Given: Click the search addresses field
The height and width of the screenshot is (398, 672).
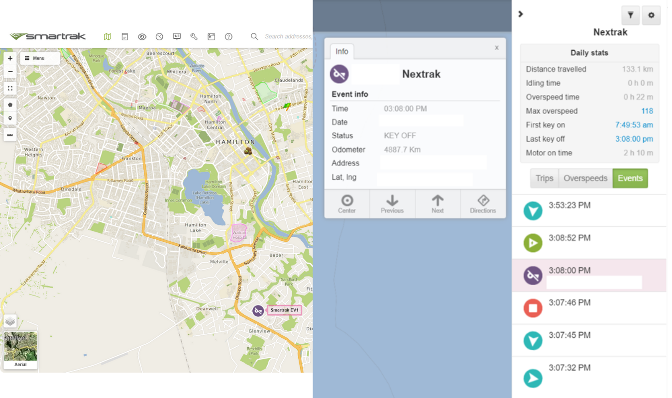Looking at the screenshot, I should 288,37.
